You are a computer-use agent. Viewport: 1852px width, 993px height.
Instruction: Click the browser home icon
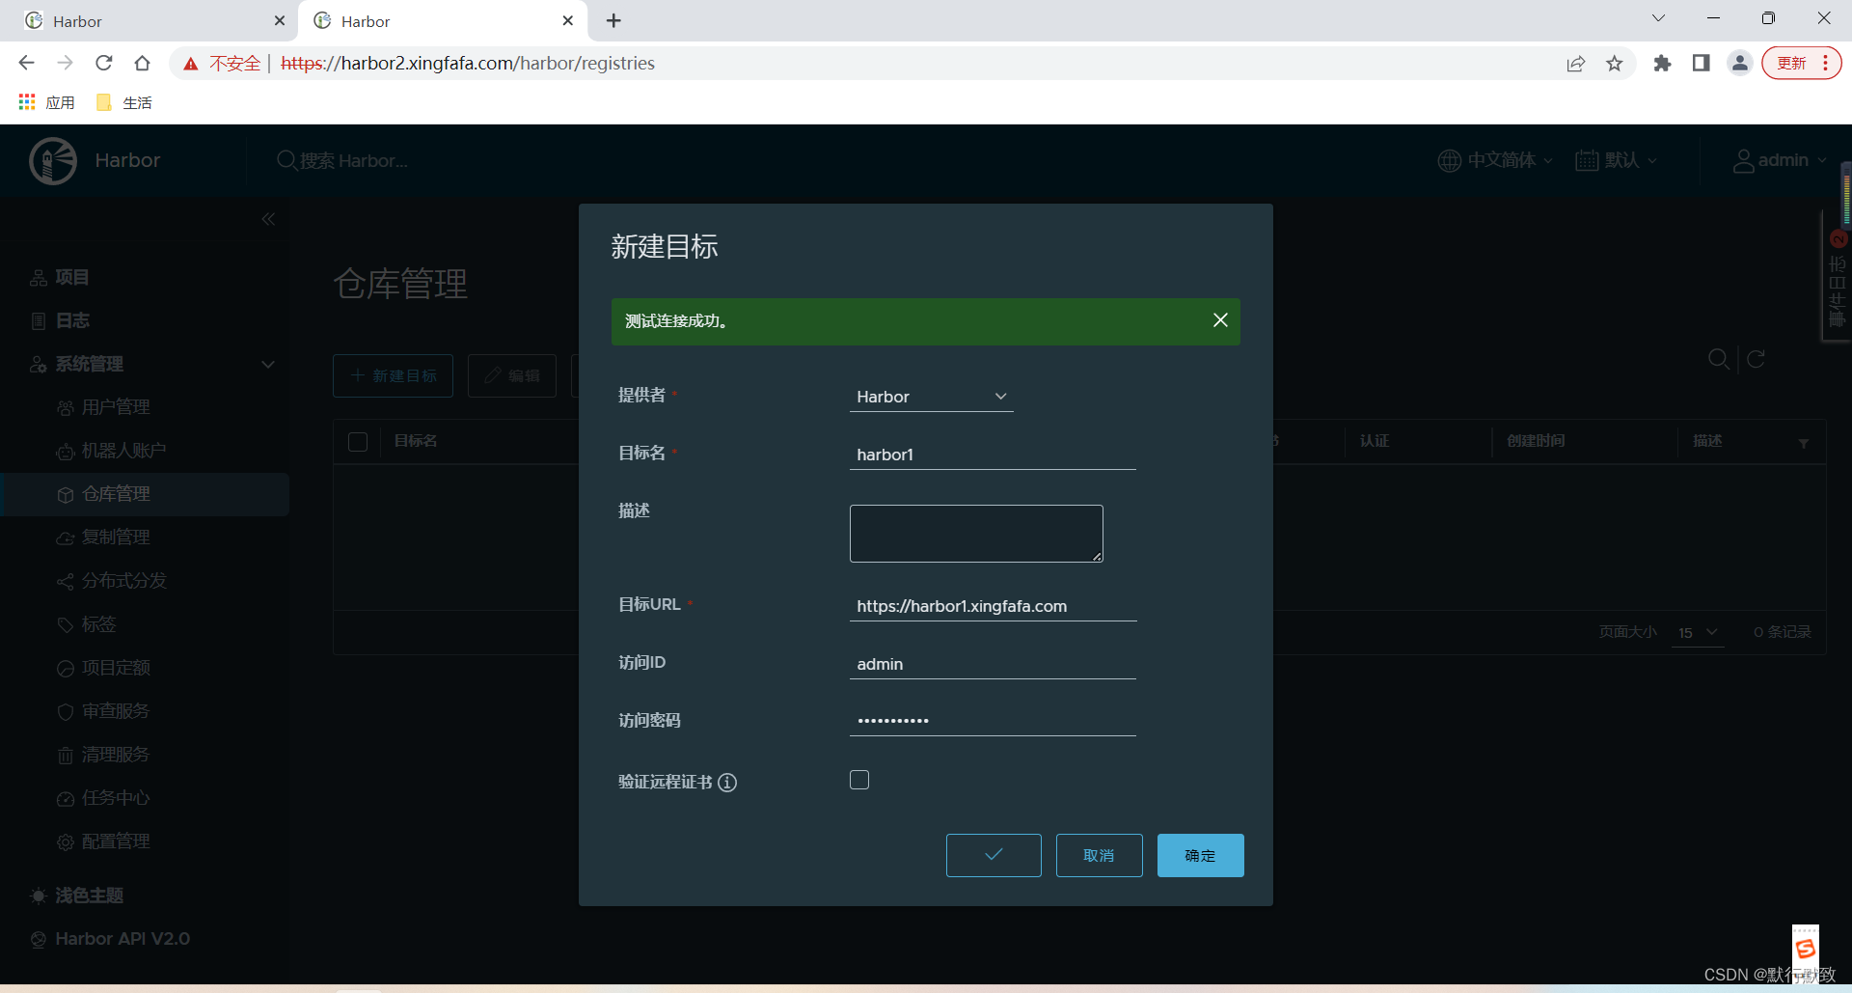click(x=142, y=63)
